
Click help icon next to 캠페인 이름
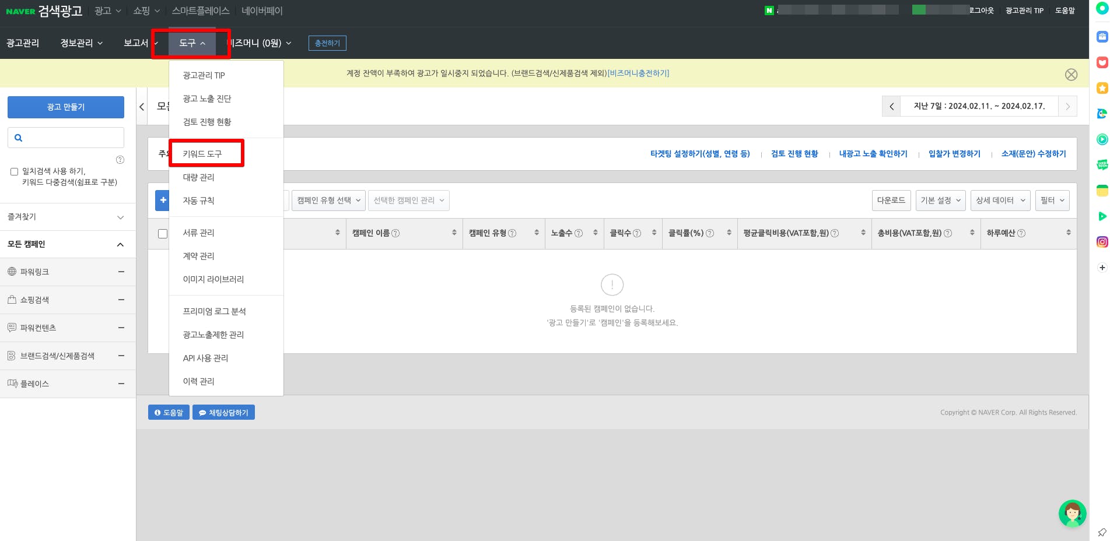pos(395,233)
